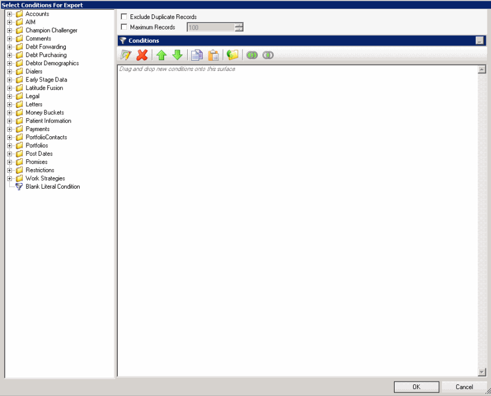Select the Edit condition pencil icon
The width and height of the screenshot is (491, 396).
[125, 55]
